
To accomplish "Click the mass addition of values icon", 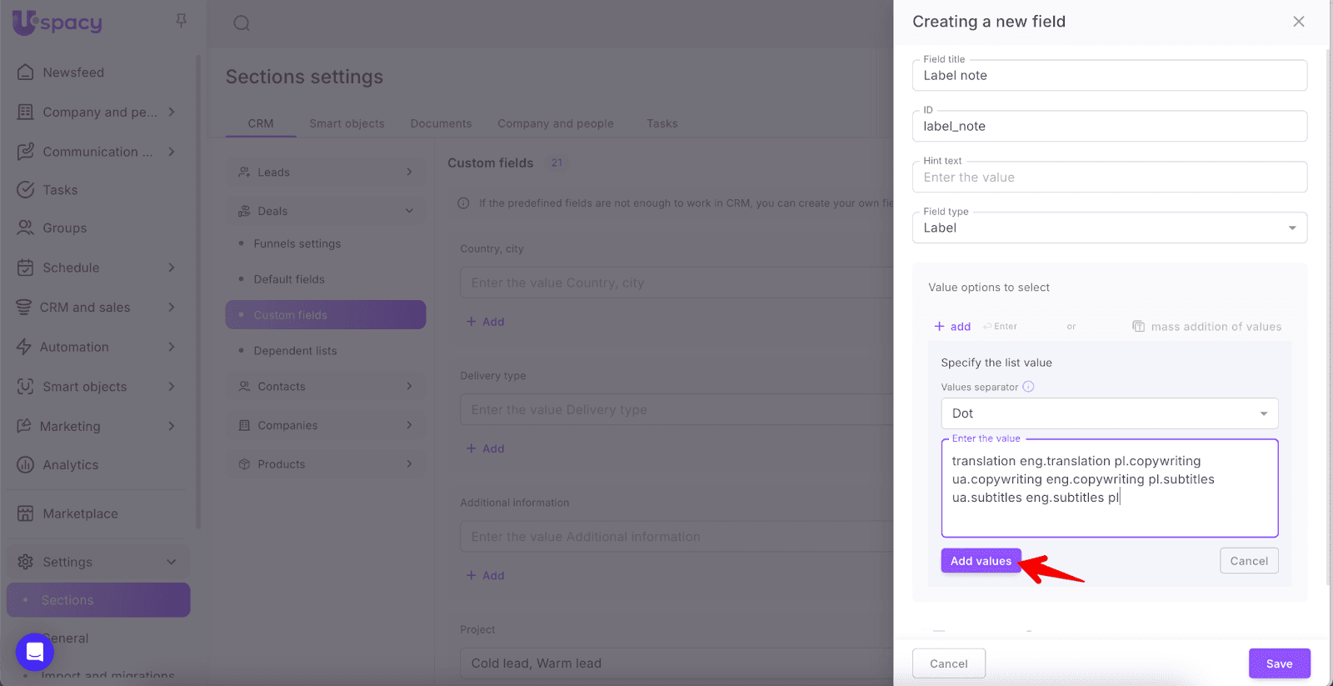I will (x=1138, y=327).
